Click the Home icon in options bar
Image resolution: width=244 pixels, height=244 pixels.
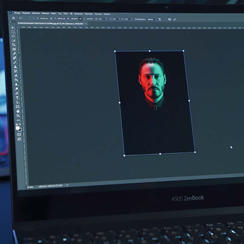click(x=13, y=18)
